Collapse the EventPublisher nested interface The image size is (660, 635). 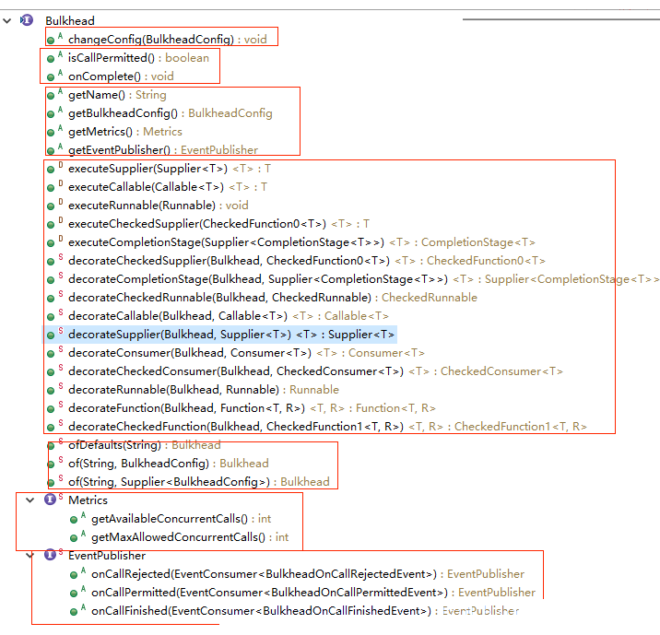tap(29, 556)
